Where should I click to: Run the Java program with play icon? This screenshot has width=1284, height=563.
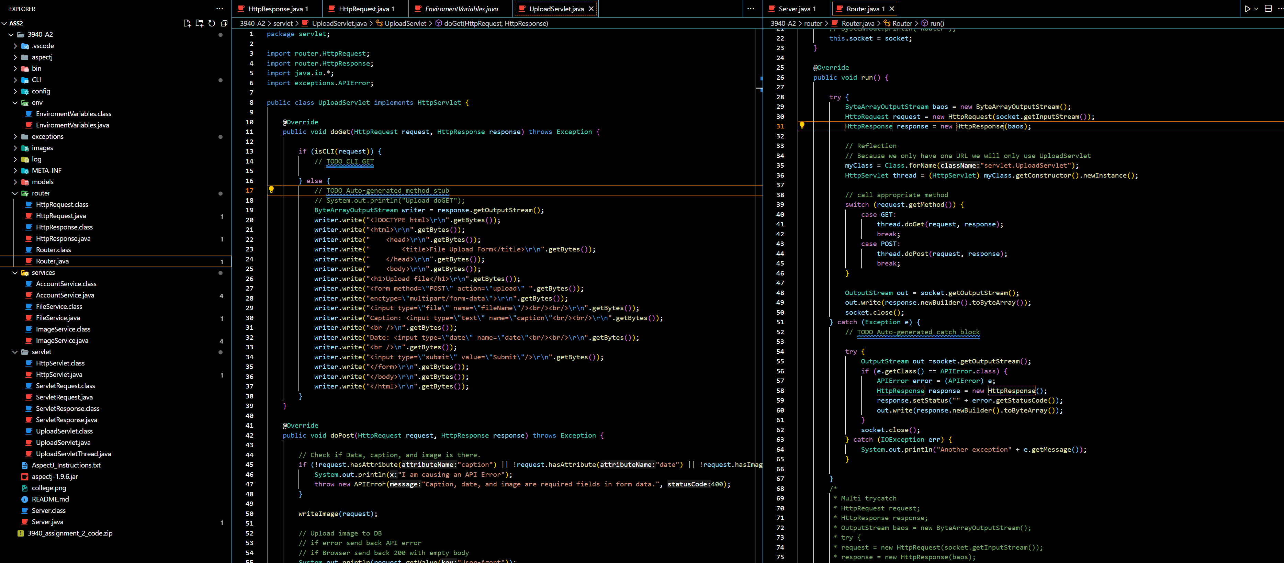pyautogui.click(x=1247, y=9)
